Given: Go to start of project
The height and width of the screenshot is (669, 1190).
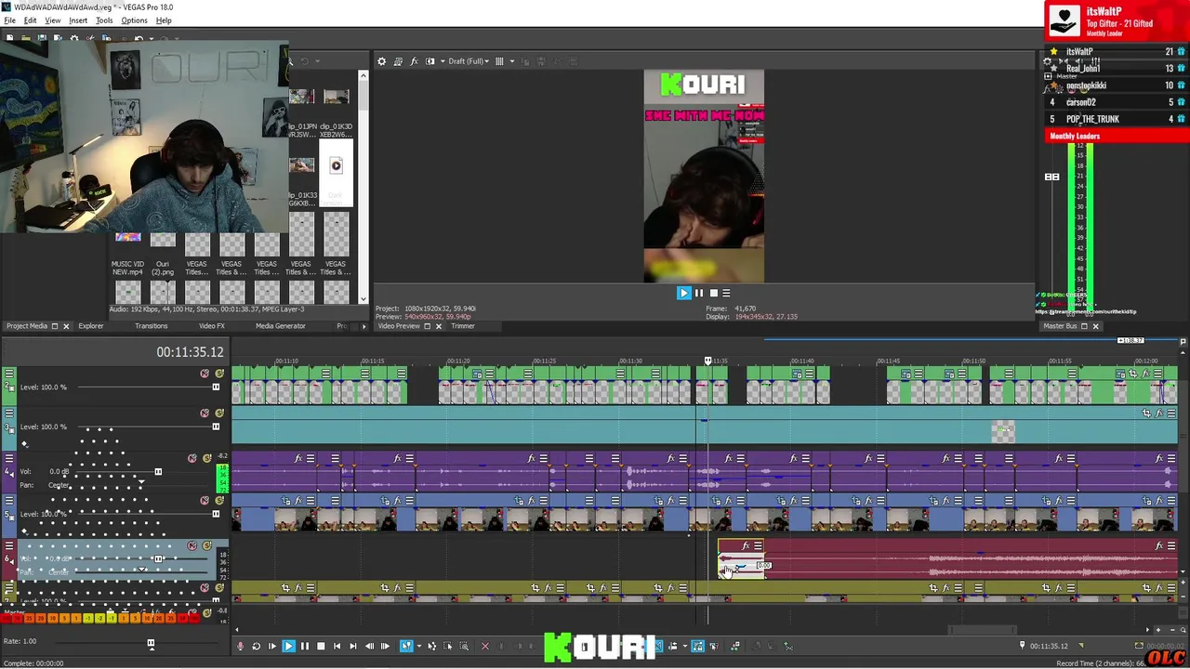Looking at the screenshot, I should (x=337, y=646).
